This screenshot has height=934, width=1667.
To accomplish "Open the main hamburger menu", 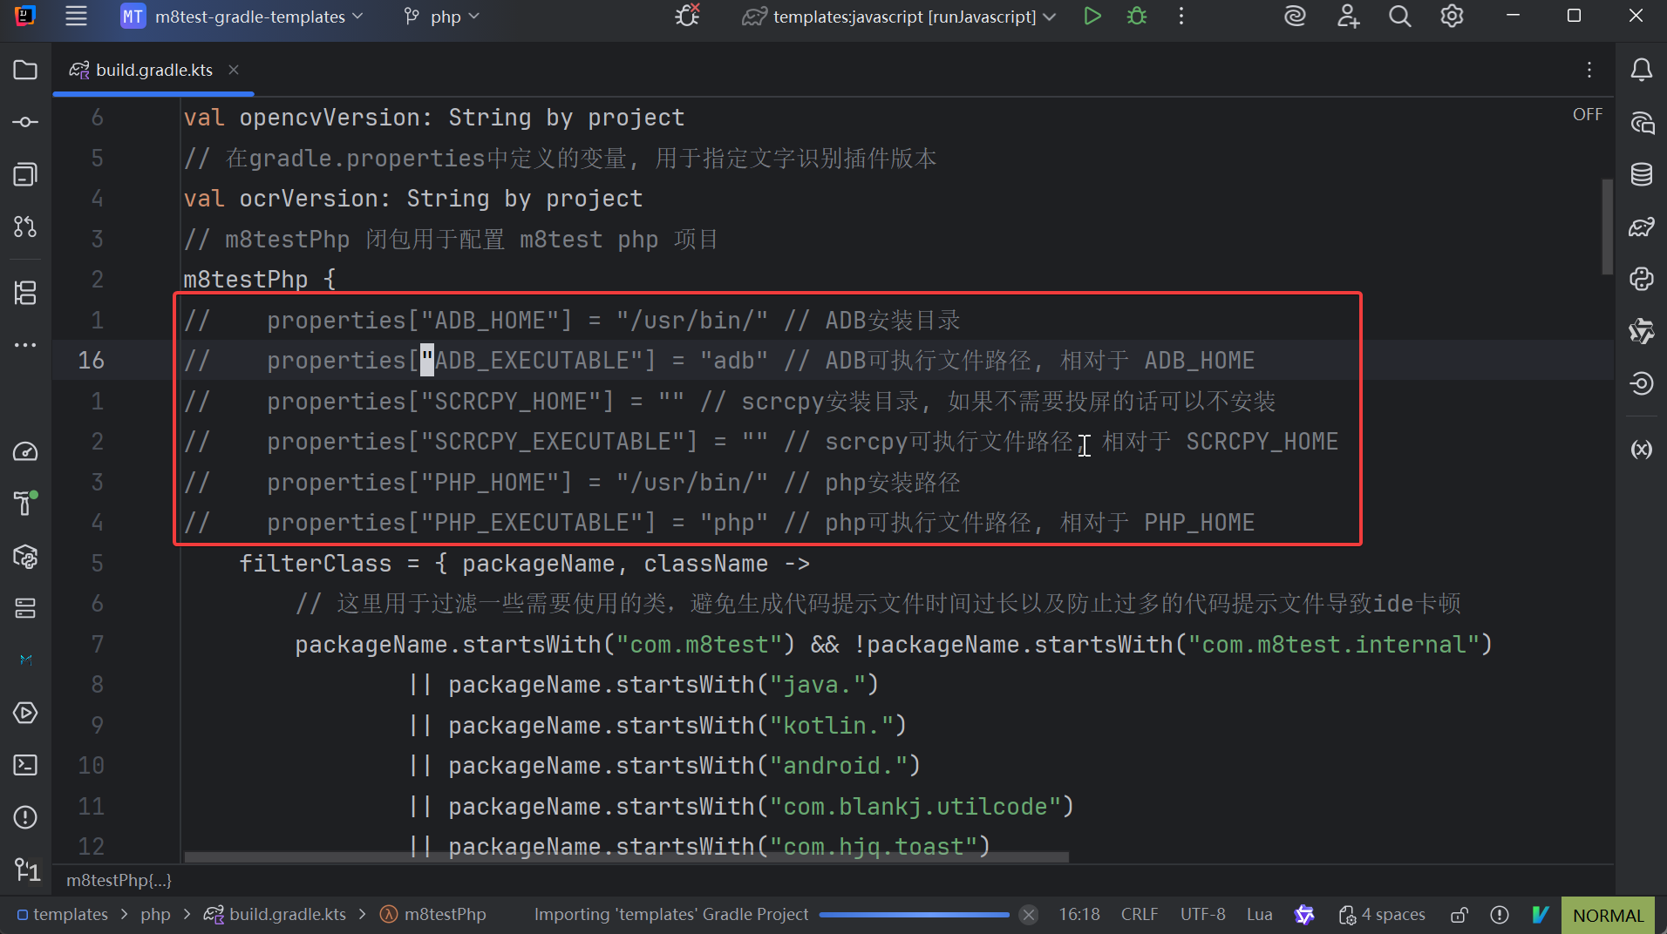I will (x=77, y=17).
